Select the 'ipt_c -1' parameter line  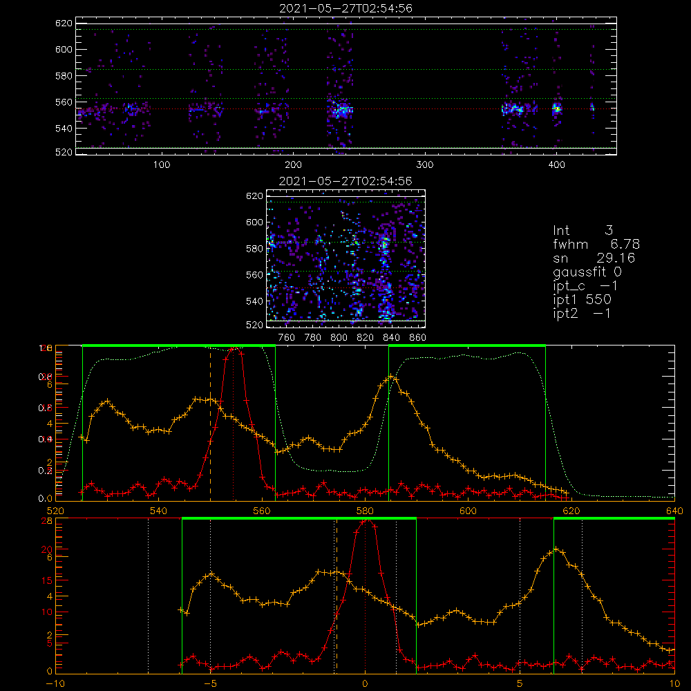pyautogui.click(x=585, y=286)
